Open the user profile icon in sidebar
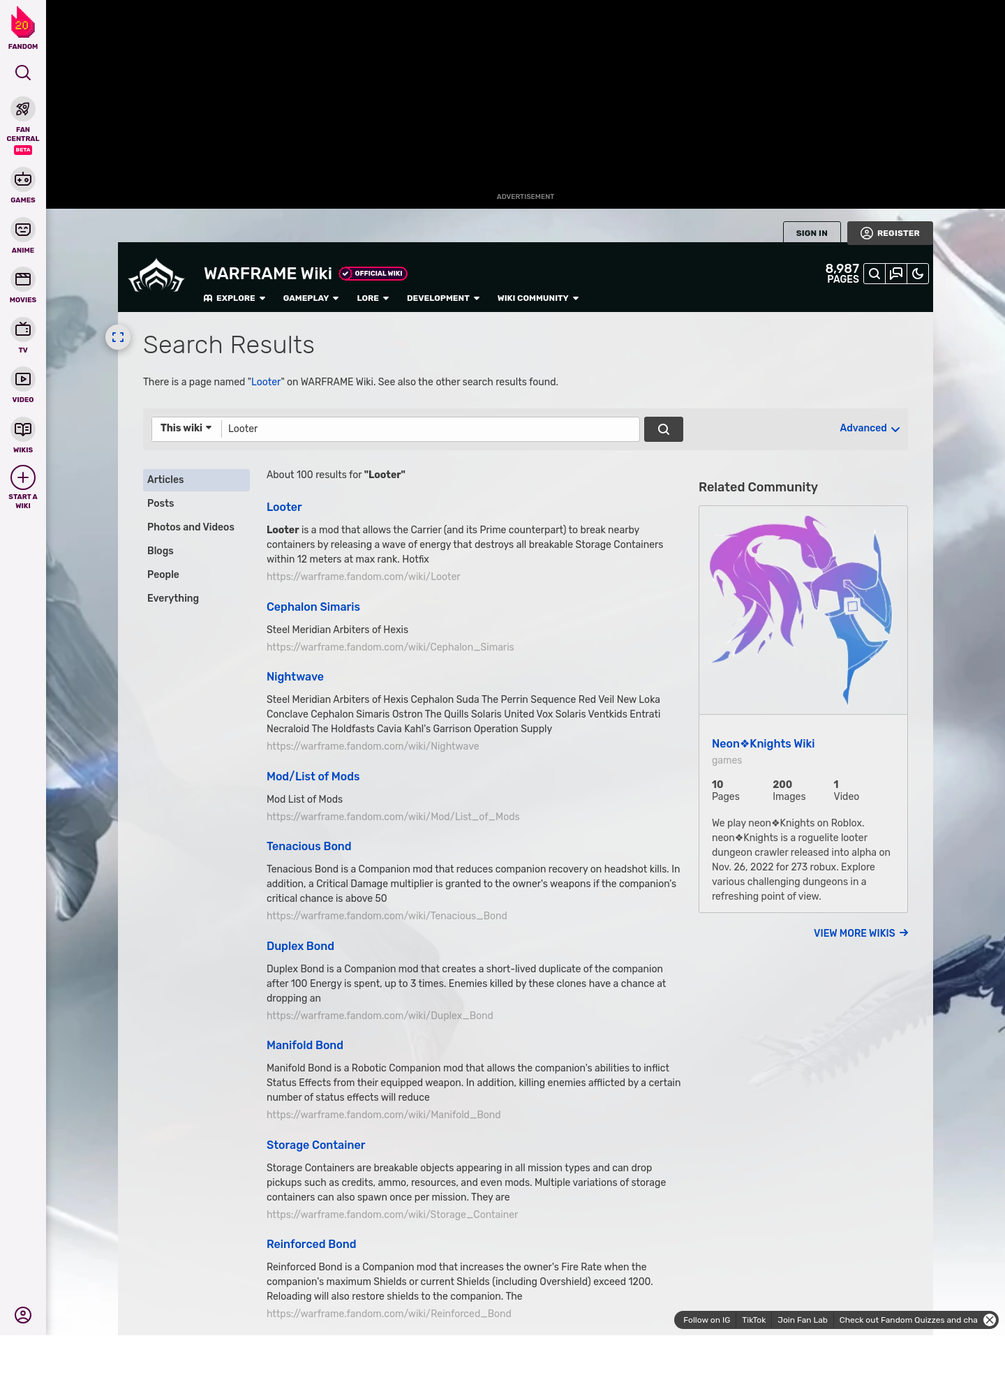The height and width of the screenshot is (1396, 1005). coord(23,1315)
